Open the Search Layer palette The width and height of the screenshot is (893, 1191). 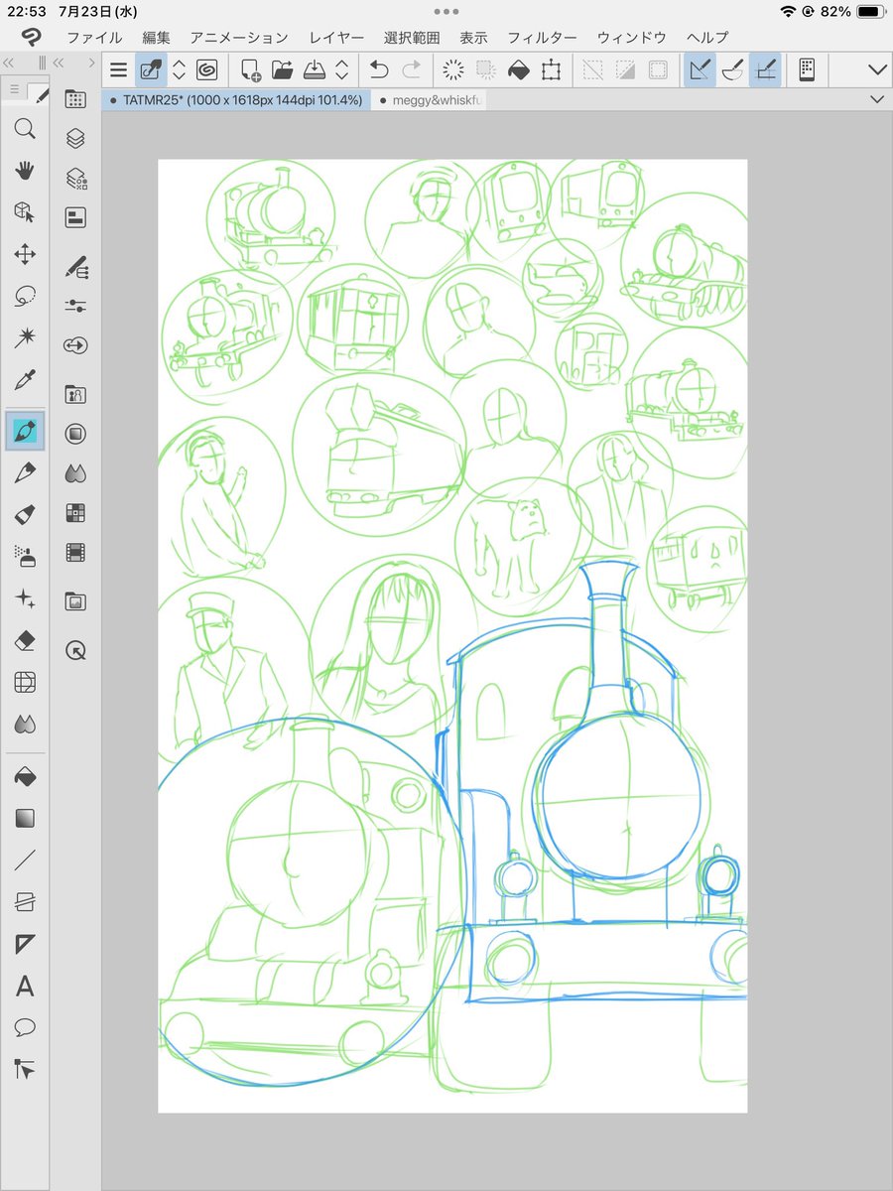(74, 179)
